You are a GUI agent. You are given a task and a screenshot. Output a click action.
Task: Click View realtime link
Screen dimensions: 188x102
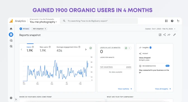125,89
